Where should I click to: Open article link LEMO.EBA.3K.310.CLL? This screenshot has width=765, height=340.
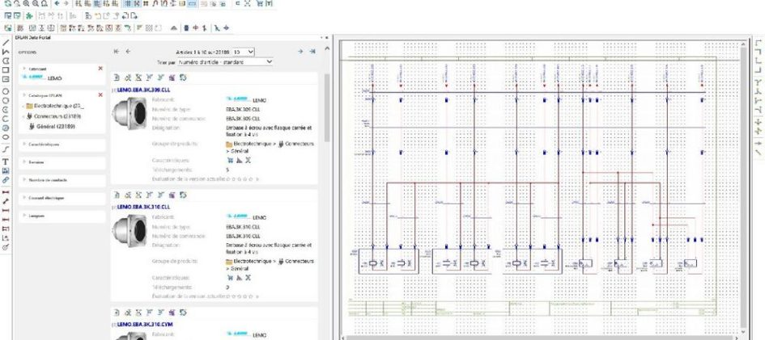(142, 207)
